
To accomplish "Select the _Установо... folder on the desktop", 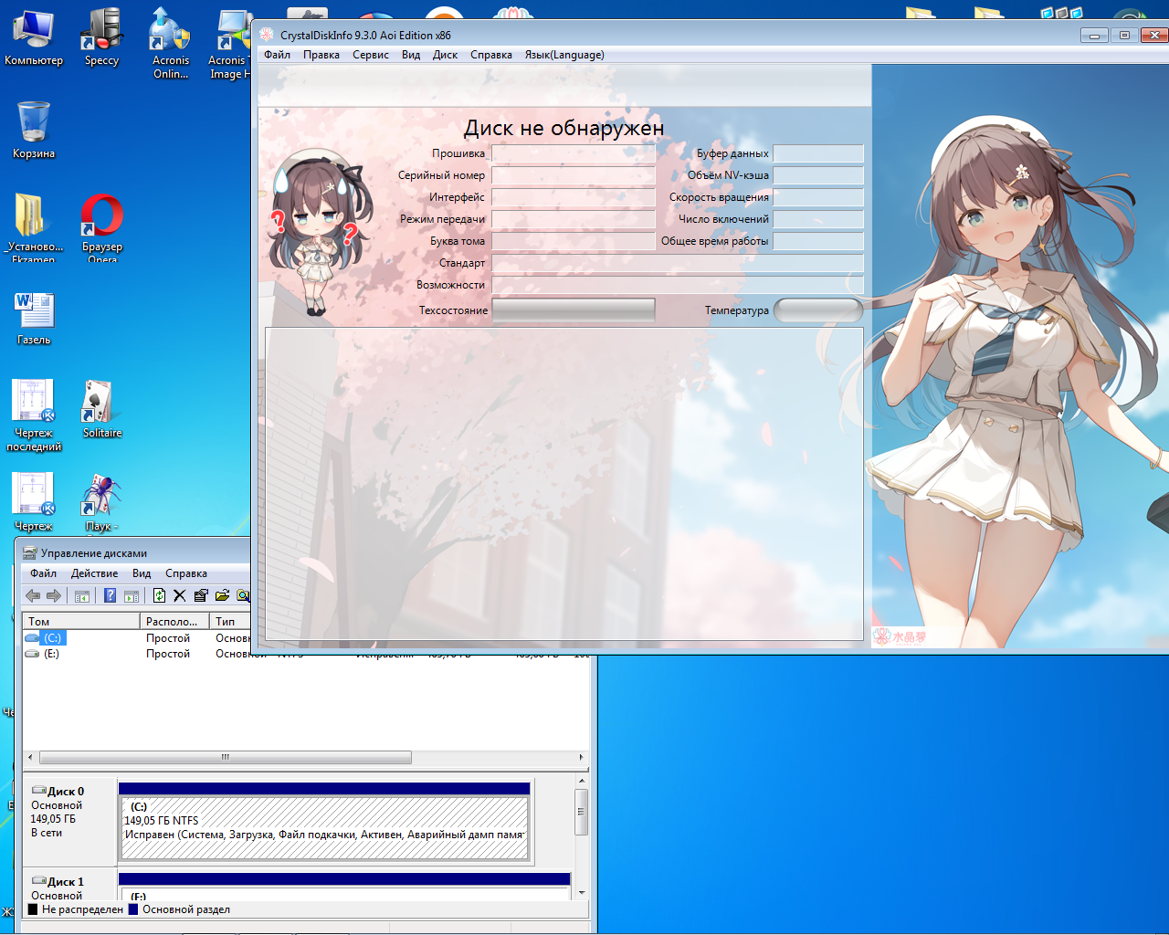I will [x=34, y=227].
